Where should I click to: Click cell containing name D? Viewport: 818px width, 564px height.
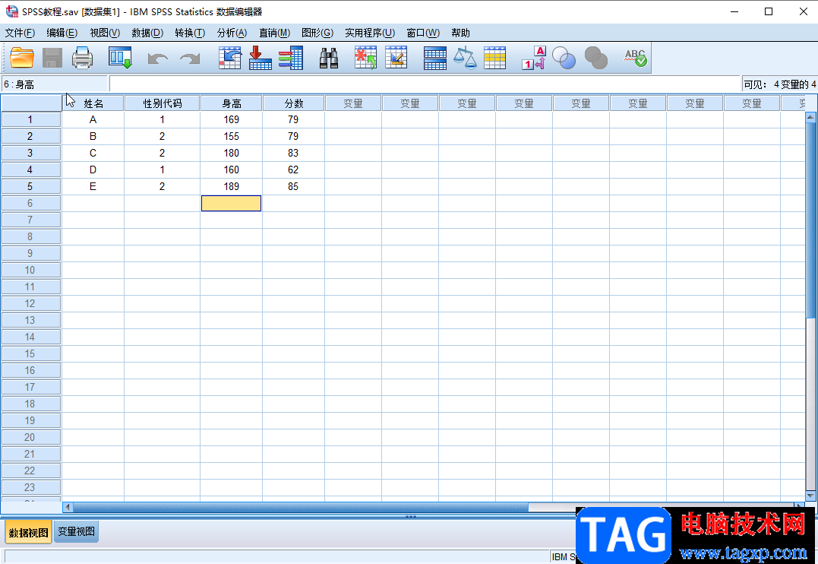coord(93,170)
